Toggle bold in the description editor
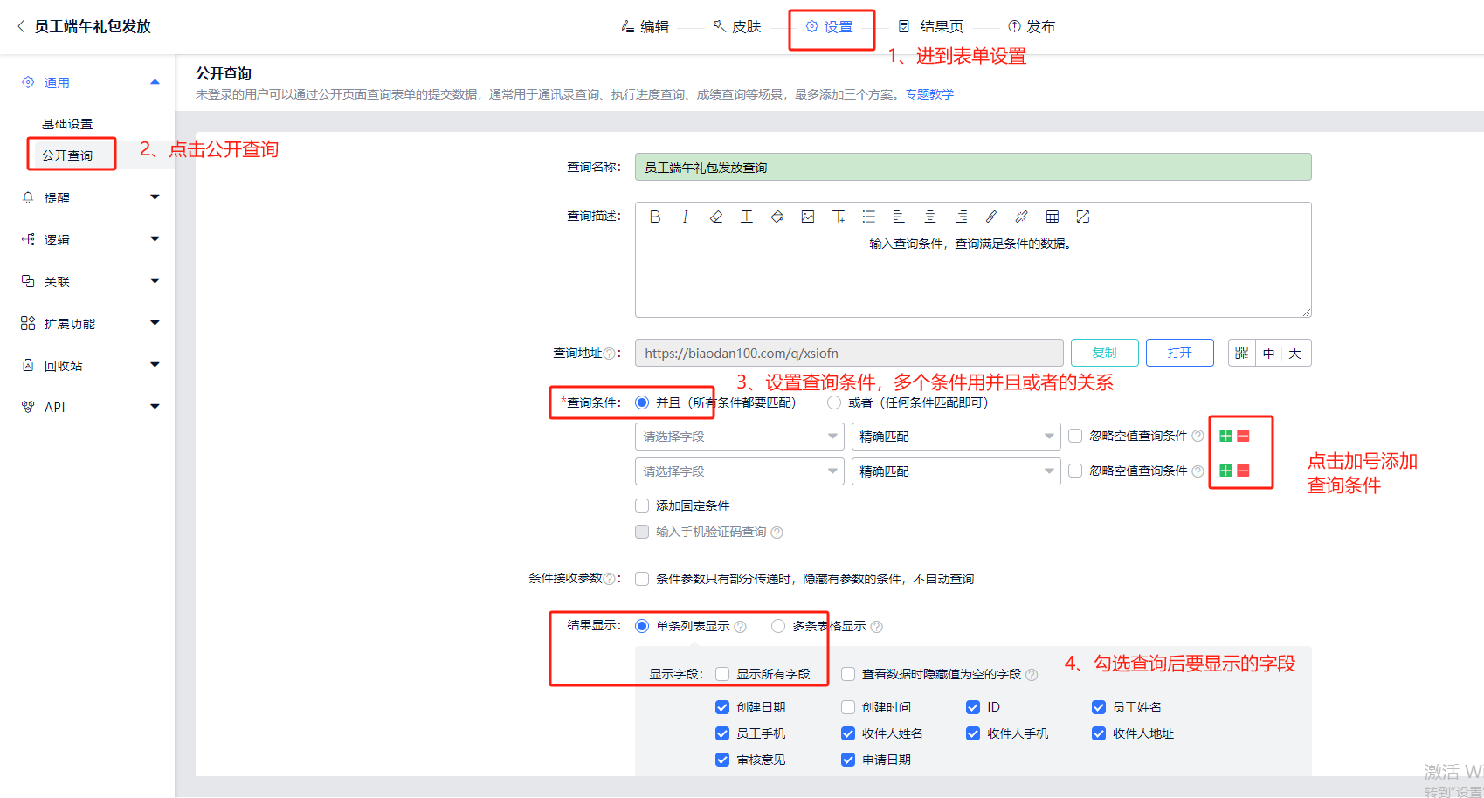The height and width of the screenshot is (798, 1484). 655,217
